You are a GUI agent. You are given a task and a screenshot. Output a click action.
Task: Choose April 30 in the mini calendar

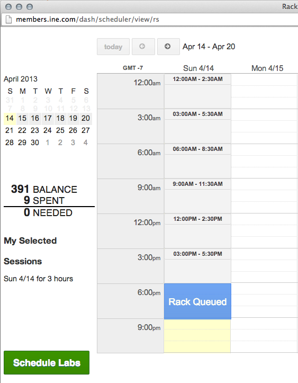[x=35, y=142]
